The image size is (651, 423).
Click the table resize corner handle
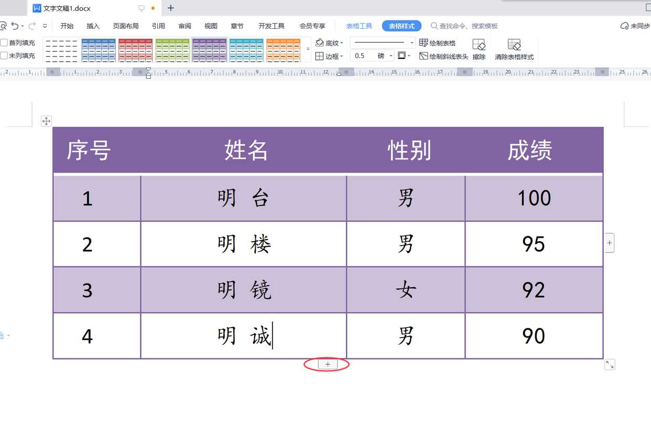click(610, 364)
